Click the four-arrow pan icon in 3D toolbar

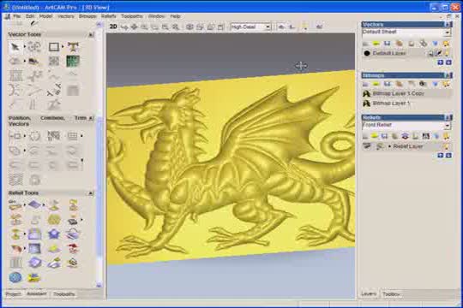[x=134, y=27]
